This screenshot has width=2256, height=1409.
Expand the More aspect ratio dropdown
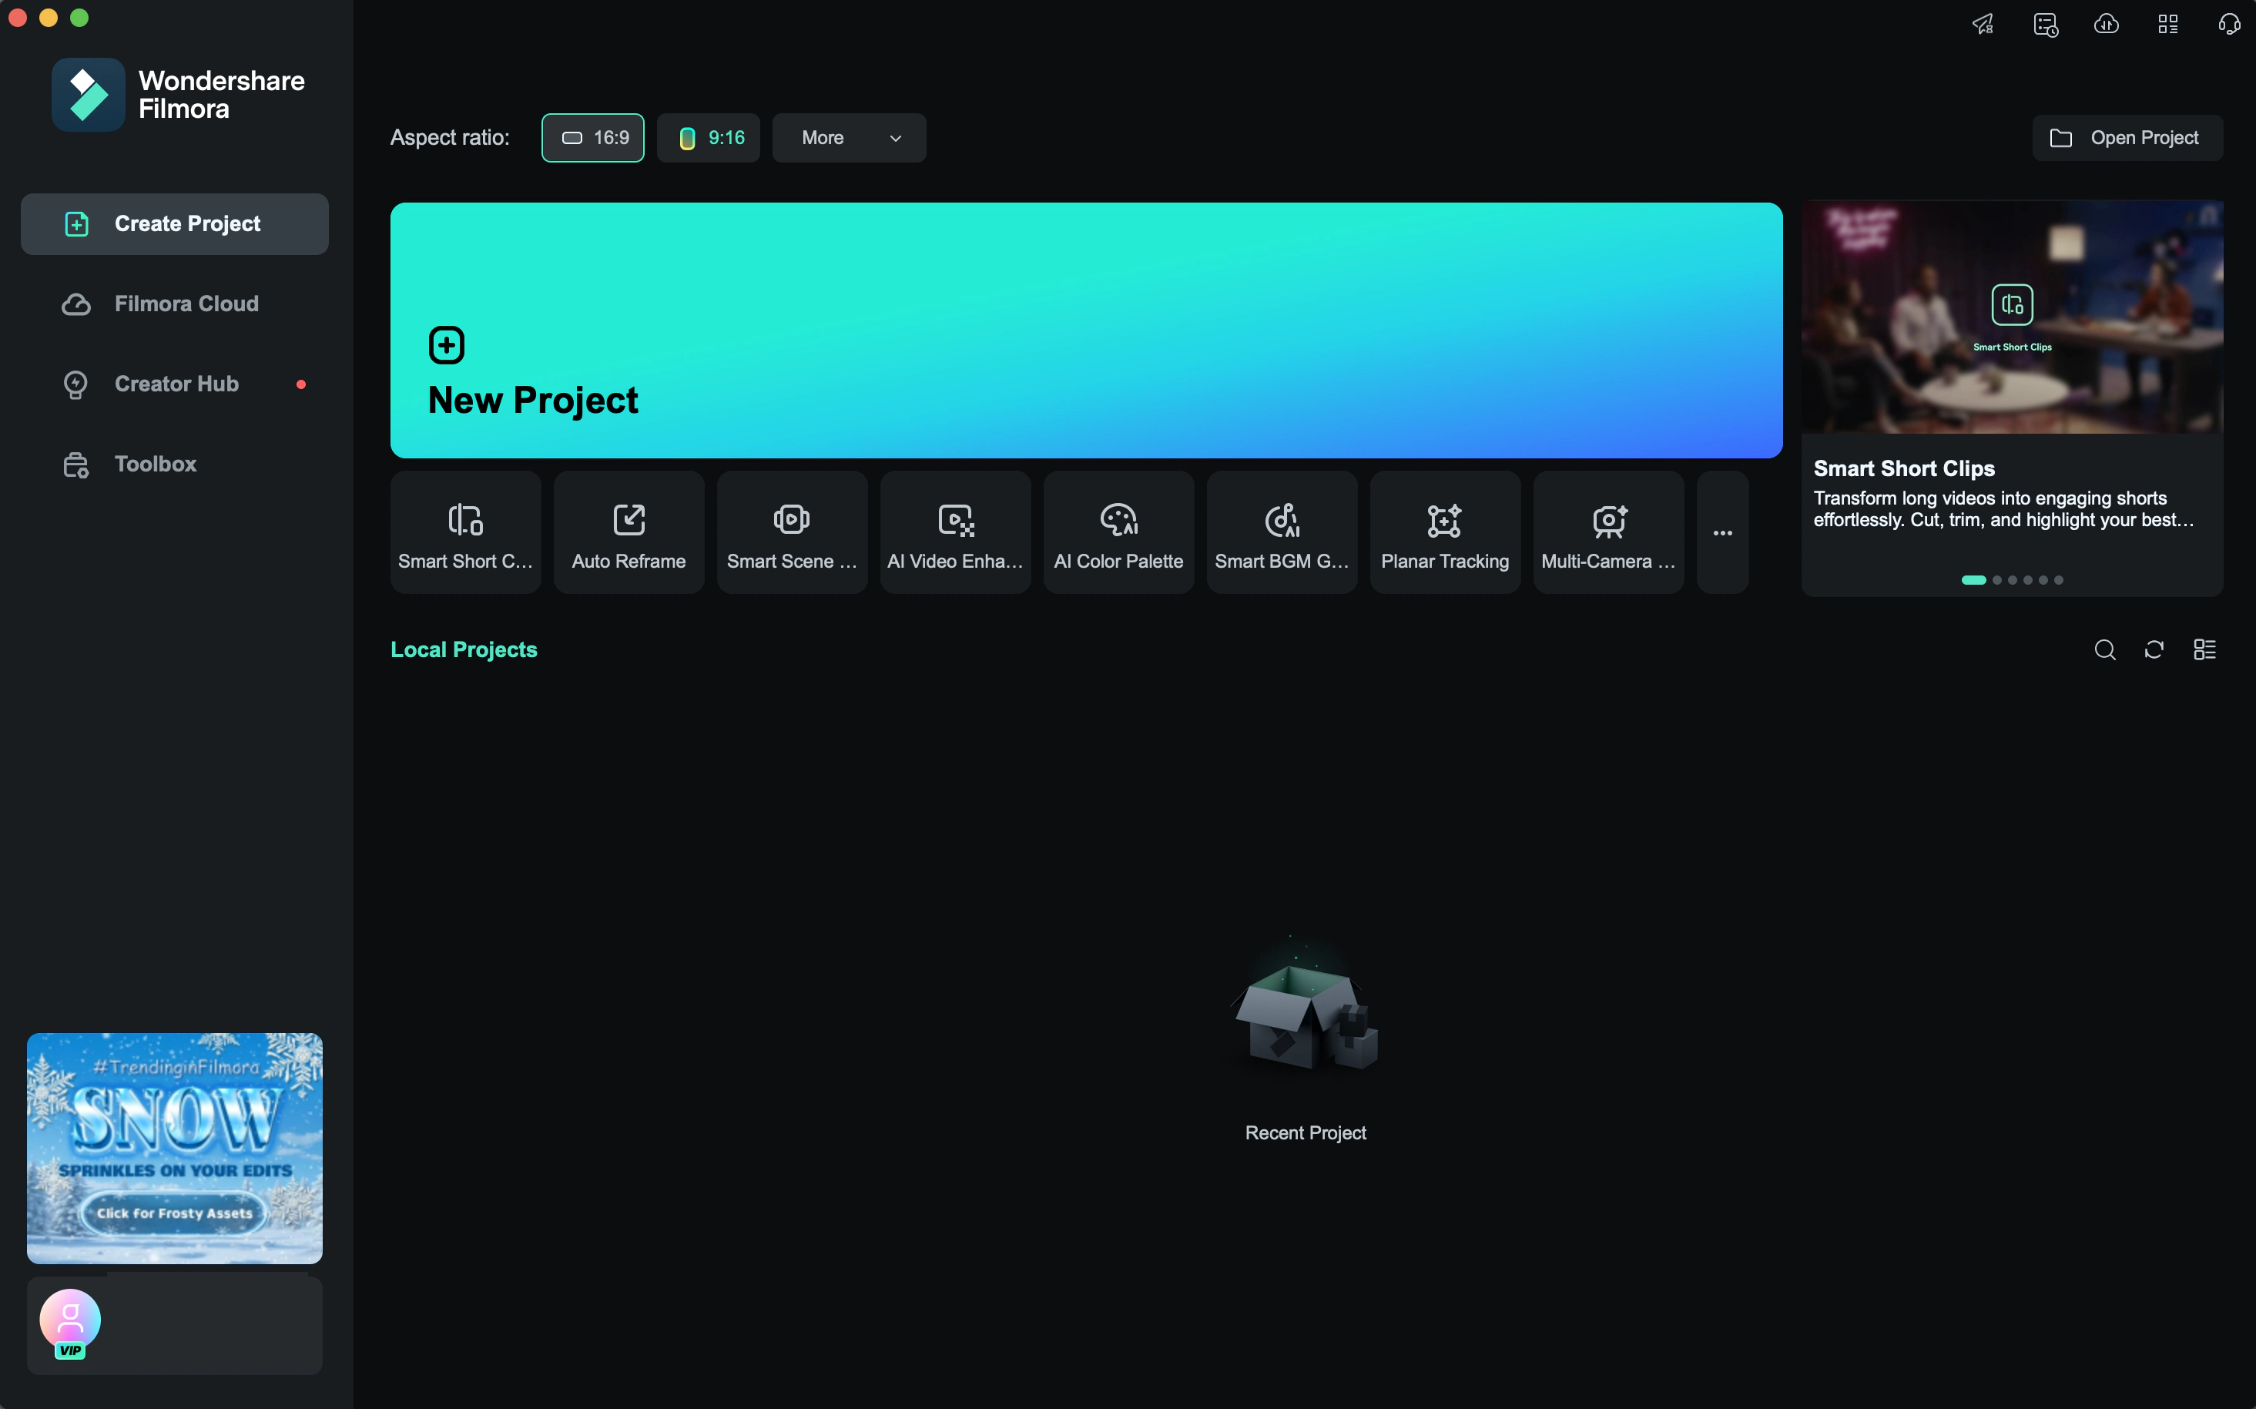tap(849, 138)
